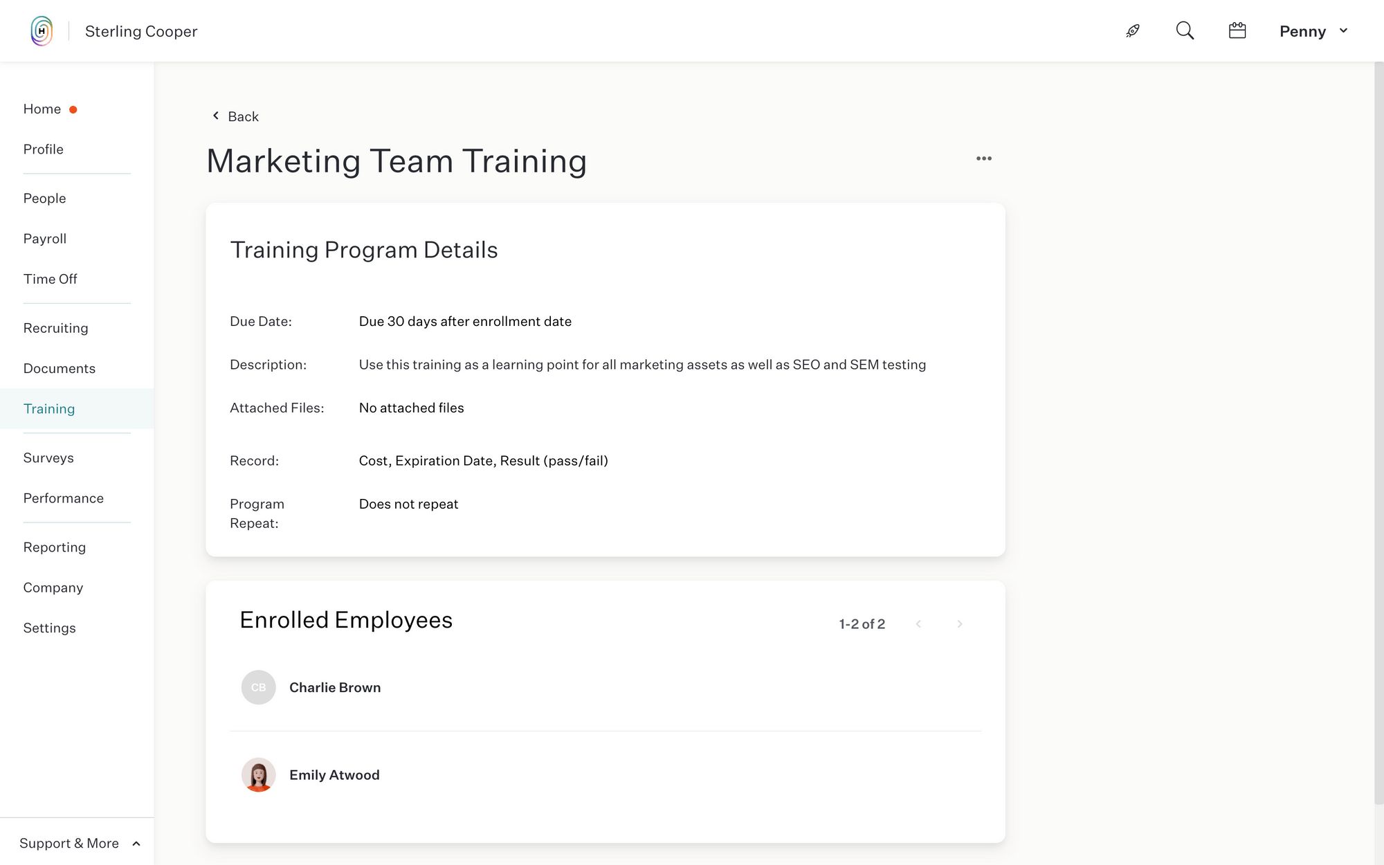Viewport: 1384px width, 865px height.
Task: Select Emily Atwood from the enrolled list
Action: pyautogui.click(x=334, y=774)
